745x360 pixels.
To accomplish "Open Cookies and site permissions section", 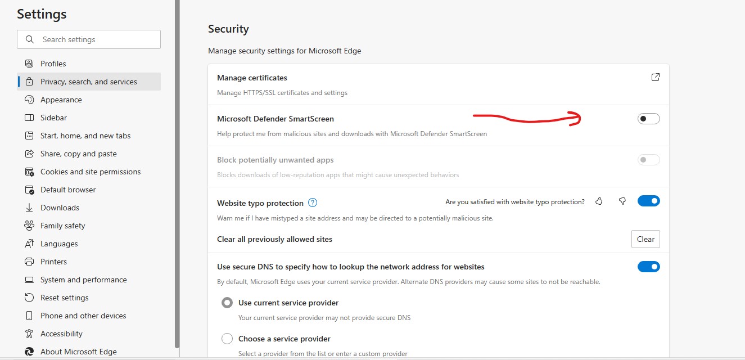I will (x=89, y=172).
